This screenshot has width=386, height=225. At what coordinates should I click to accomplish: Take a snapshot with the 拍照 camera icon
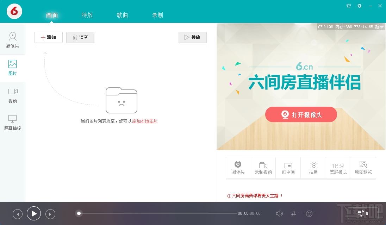[313, 168]
